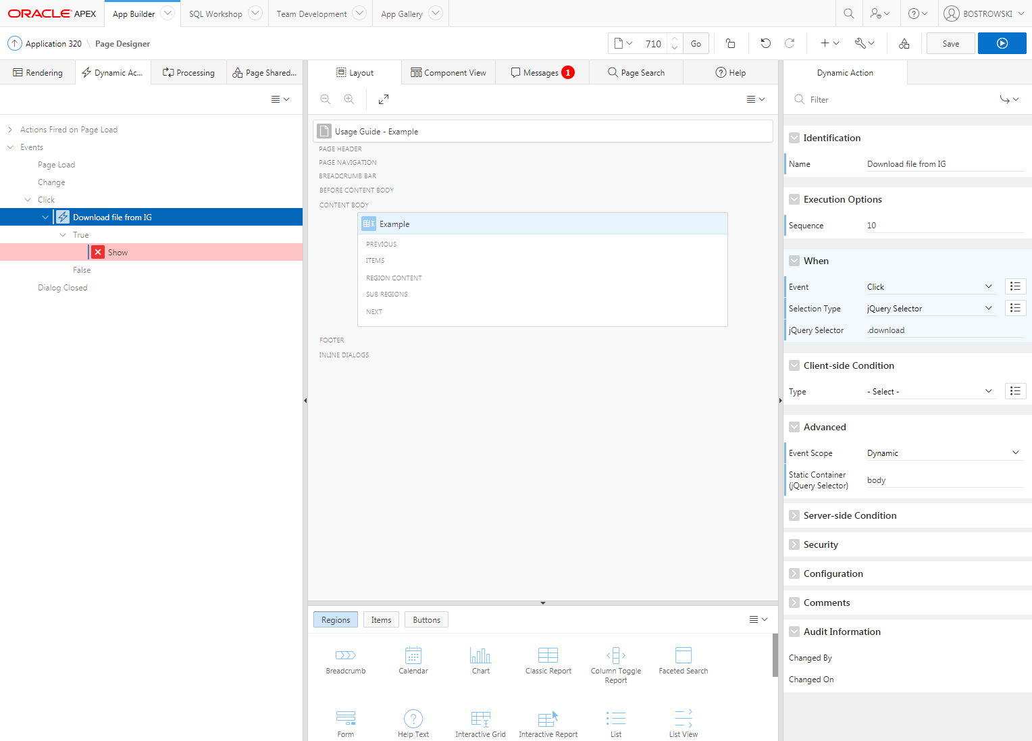Expand Actions Fired on Page Load
The height and width of the screenshot is (741, 1032).
(10, 130)
